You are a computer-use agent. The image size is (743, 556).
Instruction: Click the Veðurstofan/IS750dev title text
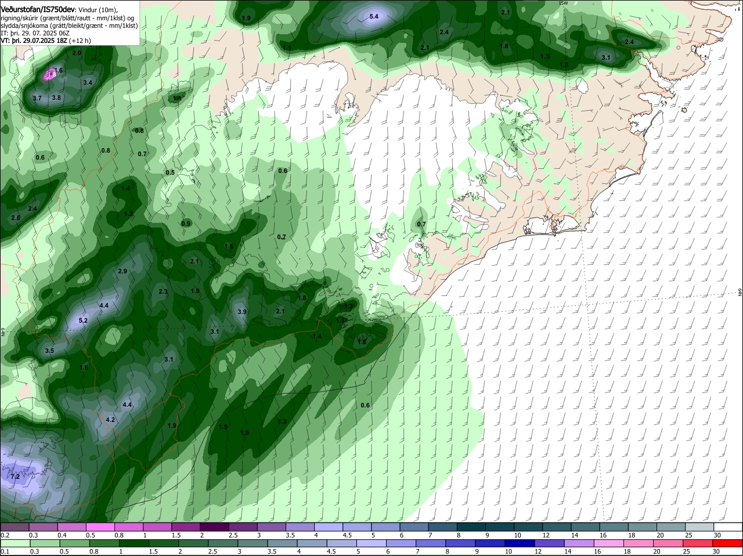pos(38,9)
